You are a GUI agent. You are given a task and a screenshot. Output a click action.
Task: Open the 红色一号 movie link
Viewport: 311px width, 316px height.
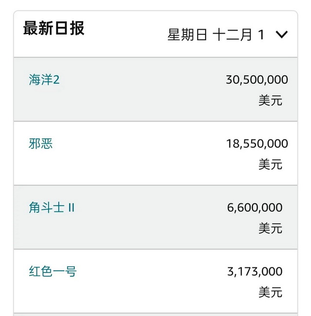[x=52, y=271]
